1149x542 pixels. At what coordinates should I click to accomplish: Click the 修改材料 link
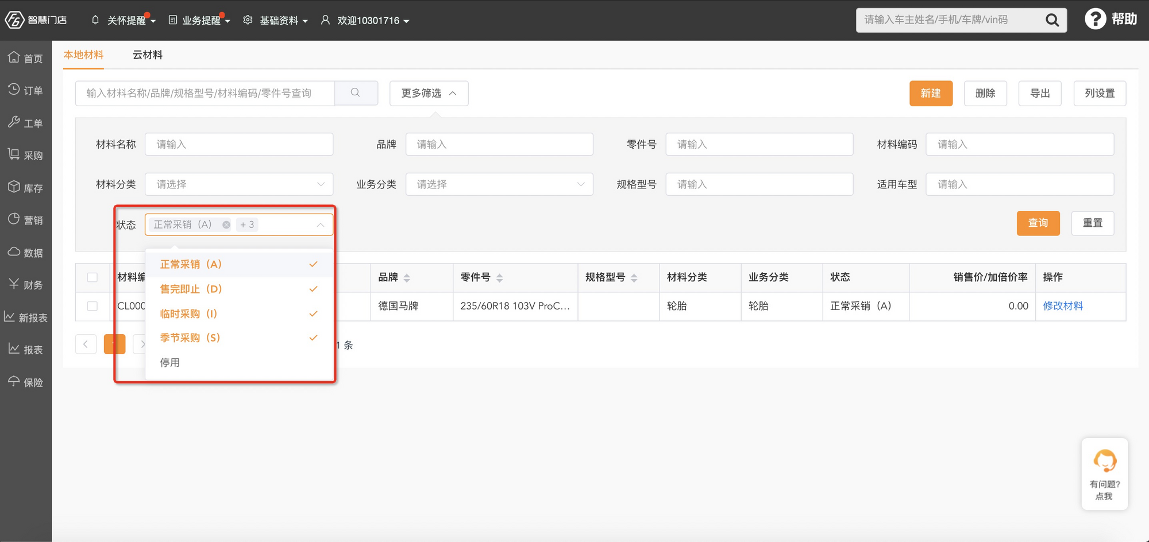point(1063,306)
